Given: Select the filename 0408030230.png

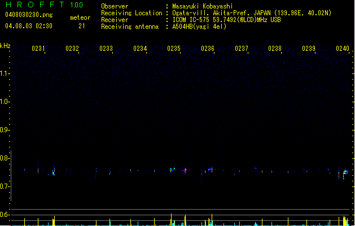Looking at the screenshot, I should [x=29, y=15].
